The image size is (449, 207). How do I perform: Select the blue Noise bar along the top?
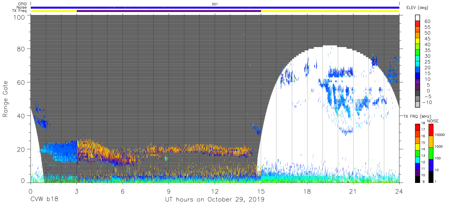coord(215,7)
